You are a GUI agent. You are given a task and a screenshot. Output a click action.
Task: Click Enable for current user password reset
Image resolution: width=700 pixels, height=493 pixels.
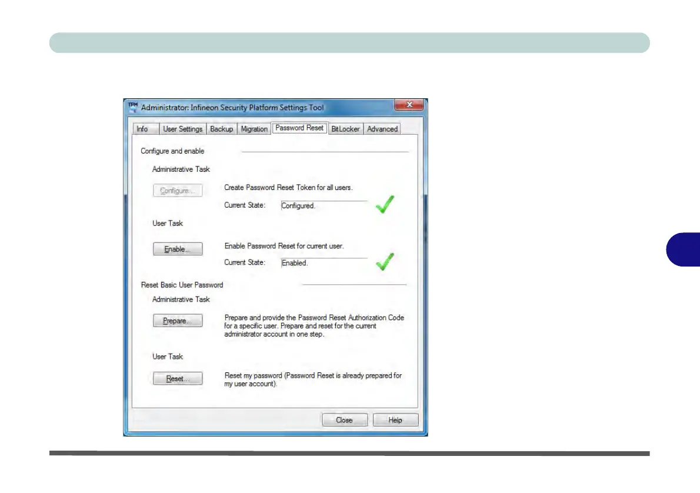pyautogui.click(x=178, y=249)
